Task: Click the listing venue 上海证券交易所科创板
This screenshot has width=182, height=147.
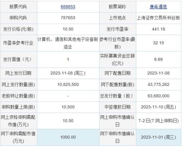Action: coord(158,18)
